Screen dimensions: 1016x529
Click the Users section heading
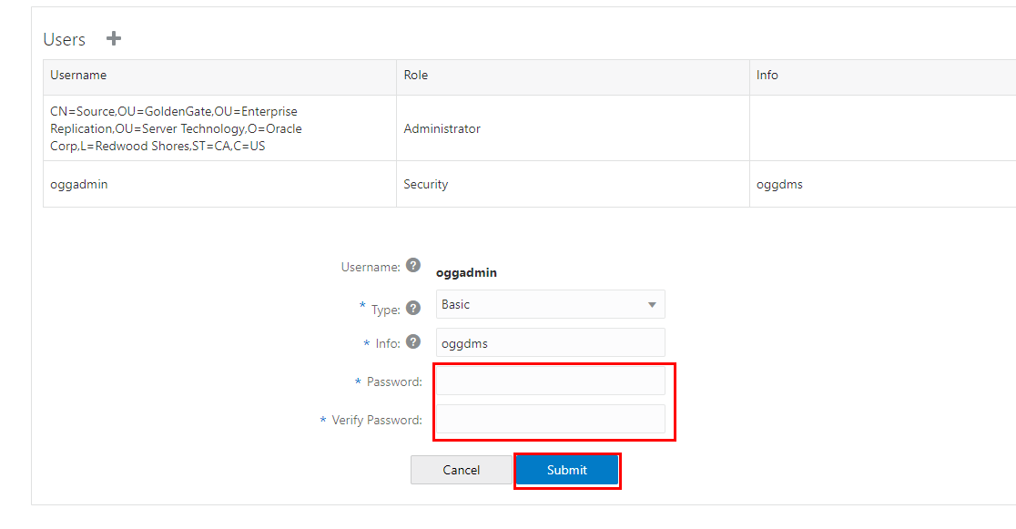(x=65, y=39)
